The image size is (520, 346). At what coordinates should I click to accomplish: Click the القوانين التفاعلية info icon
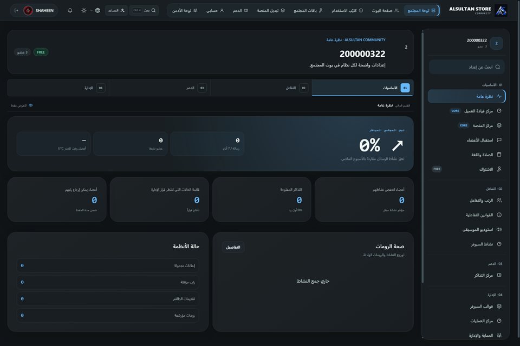click(x=499, y=215)
